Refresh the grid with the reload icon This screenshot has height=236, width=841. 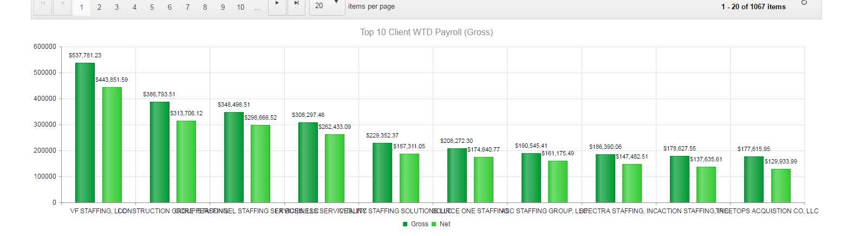pos(804,2)
